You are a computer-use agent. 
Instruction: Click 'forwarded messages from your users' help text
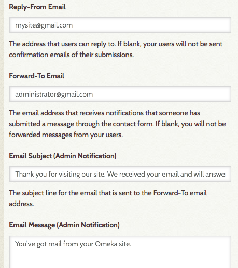(x=66, y=135)
